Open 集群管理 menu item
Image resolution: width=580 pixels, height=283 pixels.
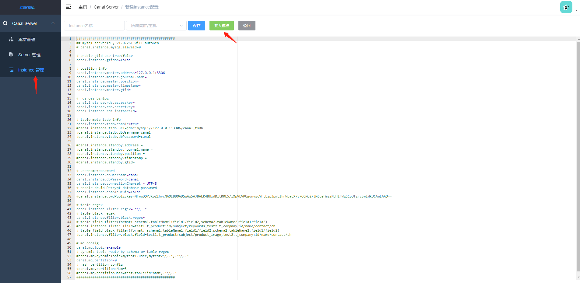pos(30,39)
